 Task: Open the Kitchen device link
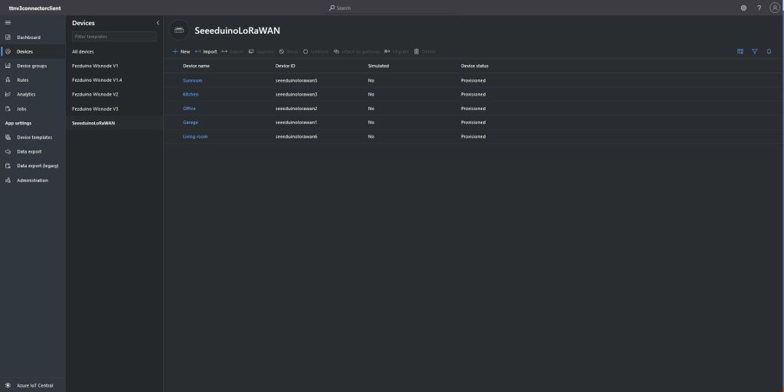[191, 95]
